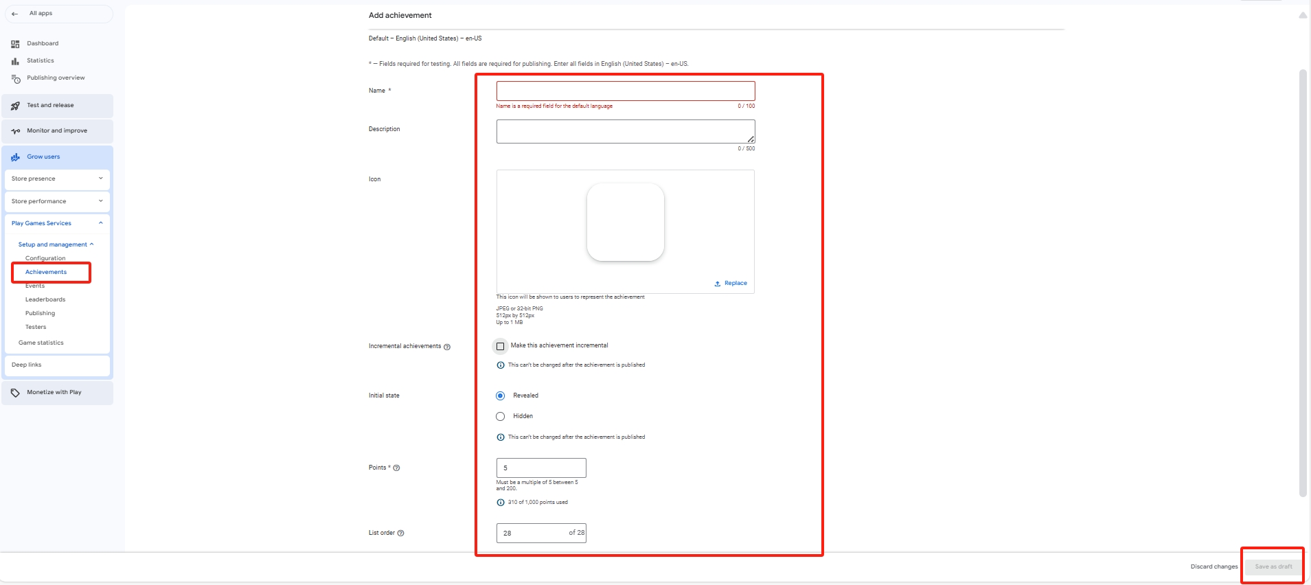This screenshot has height=585, width=1311.
Task: Click the All apps back arrow
Action: [15, 14]
